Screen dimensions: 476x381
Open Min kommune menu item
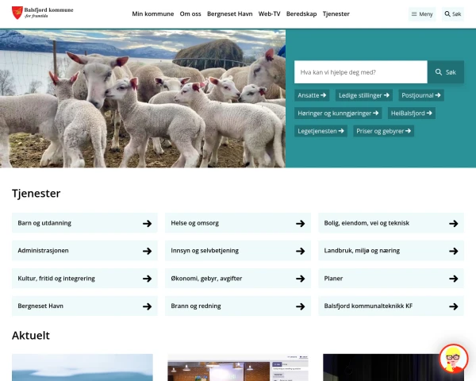click(x=152, y=14)
